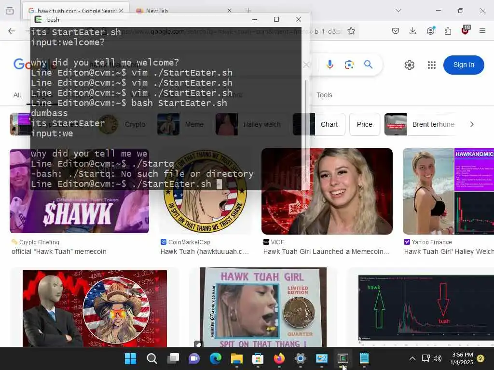Open the Firefox extensions puzzle icon
The image size is (494, 370).
pos(448,31)
